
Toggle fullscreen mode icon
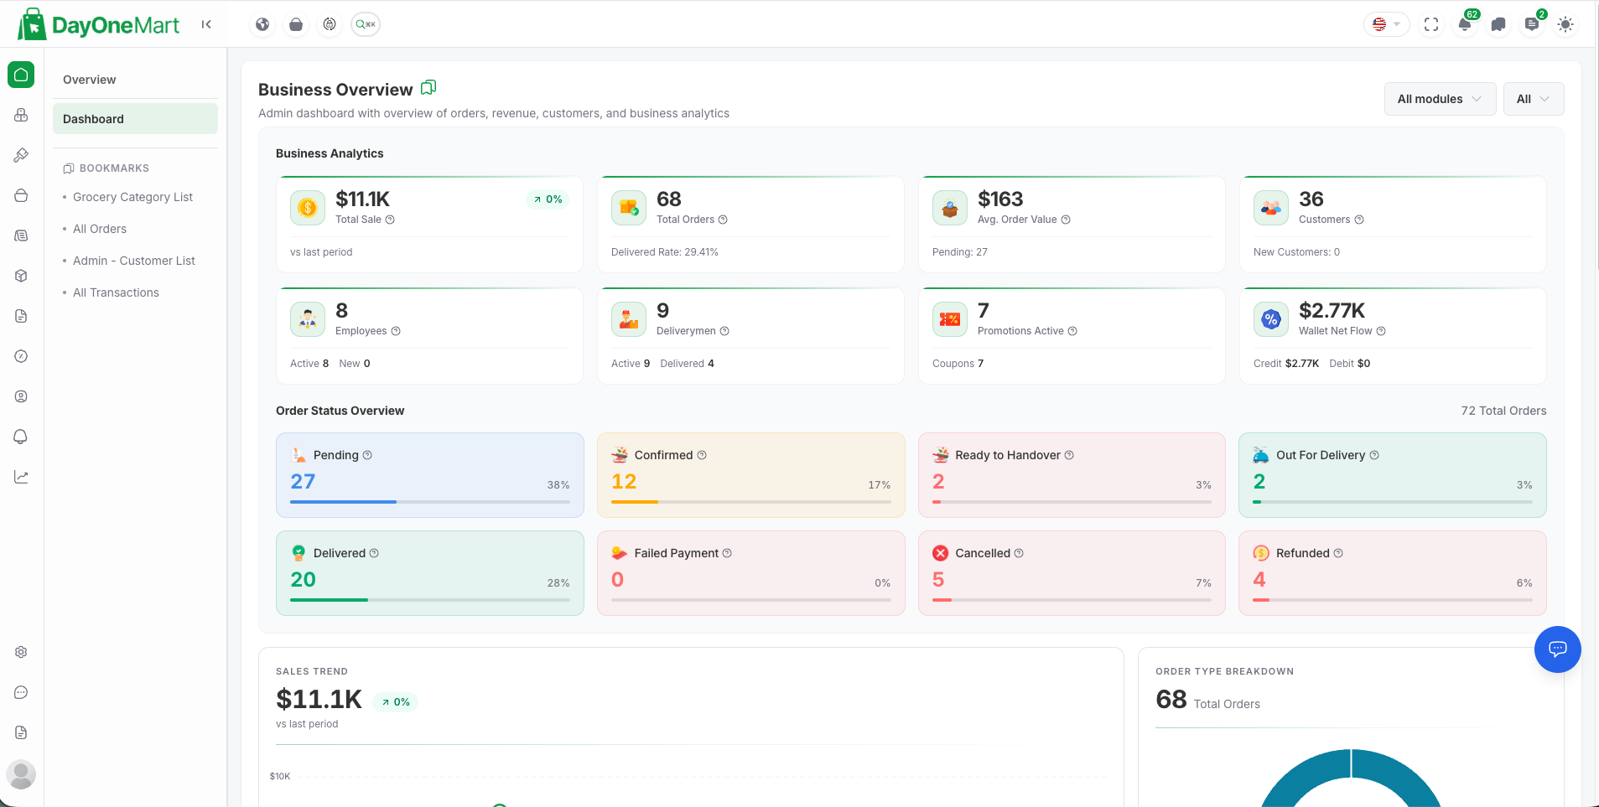coord(1431,24)
